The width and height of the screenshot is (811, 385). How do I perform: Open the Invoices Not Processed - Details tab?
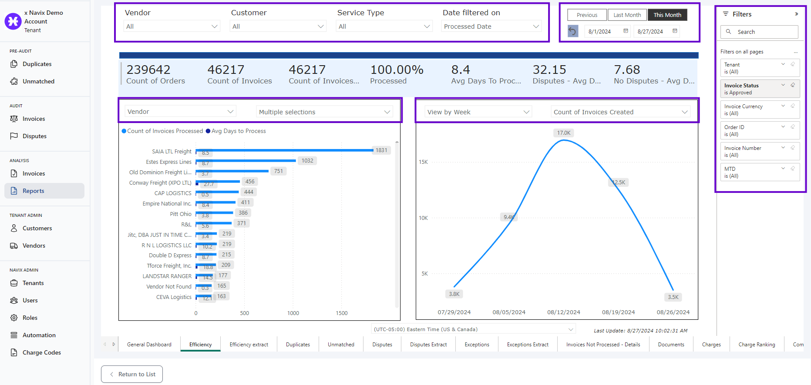click(603, 345)
